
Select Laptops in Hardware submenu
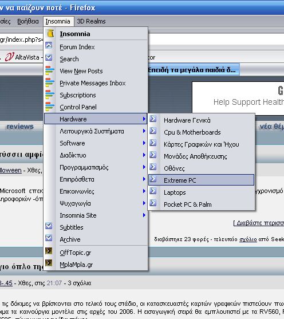(x=201, y=192)
